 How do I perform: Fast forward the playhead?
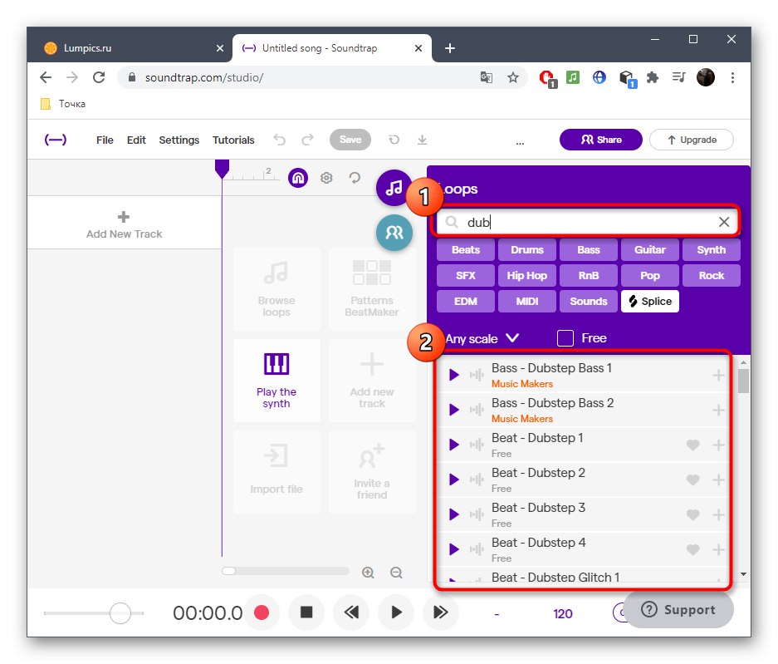[441, 612]
